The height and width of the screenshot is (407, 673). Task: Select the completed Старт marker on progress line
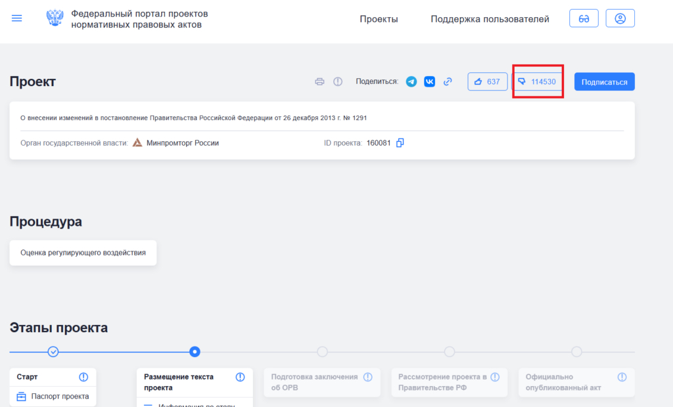[x=54, y=352]
